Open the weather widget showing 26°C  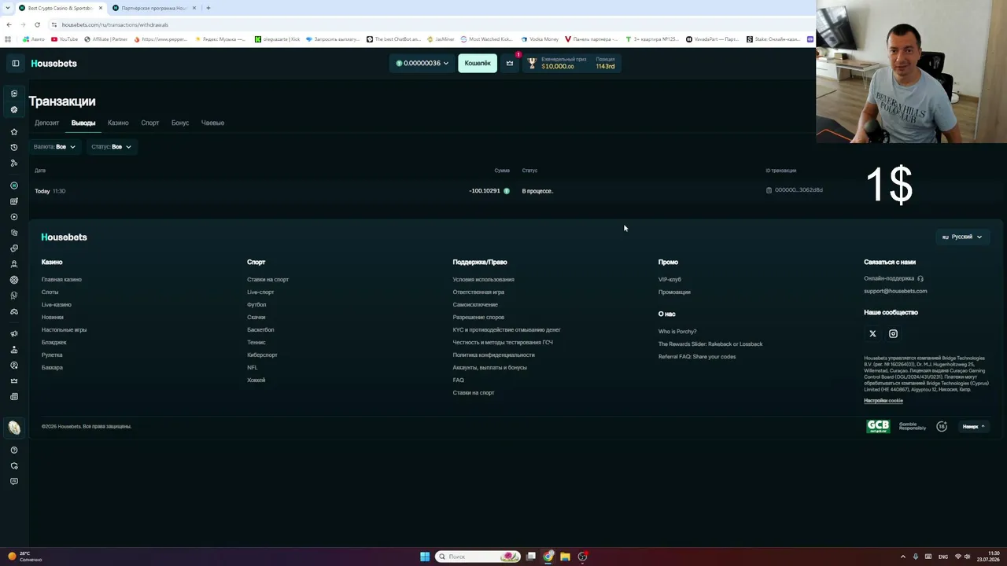24,557
